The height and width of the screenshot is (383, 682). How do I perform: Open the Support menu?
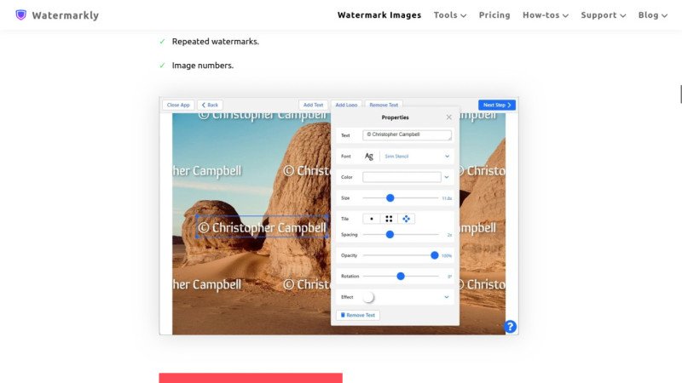603,15
